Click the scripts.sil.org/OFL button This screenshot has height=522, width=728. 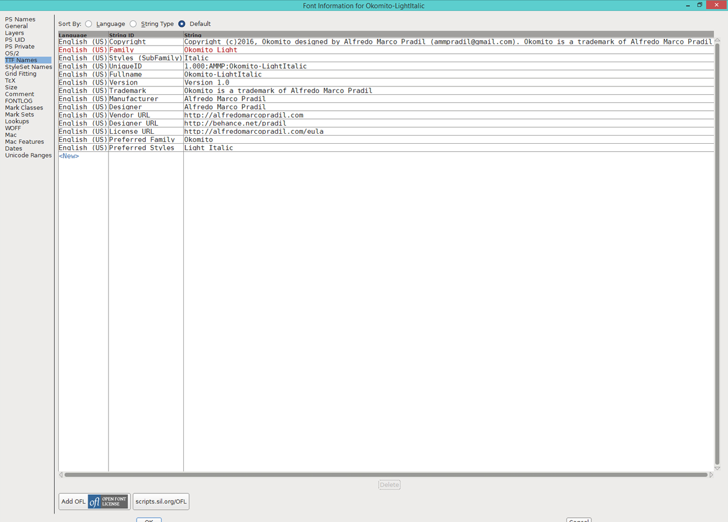(161, 502)
